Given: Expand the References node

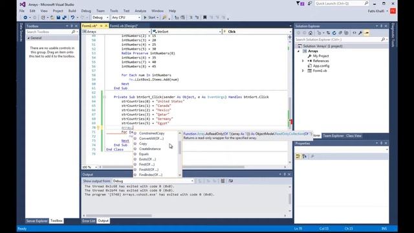Looking at the screenshot, I should coord(303,61).
